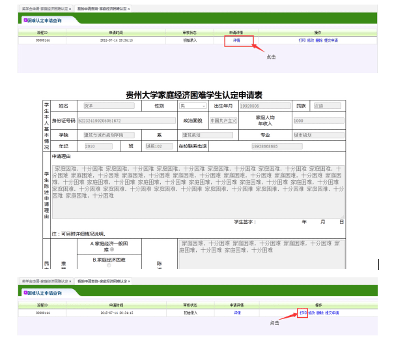Click 提交申请 link in top table row
The height and width of the screenshot is (338, 394).
coord(331,40)
